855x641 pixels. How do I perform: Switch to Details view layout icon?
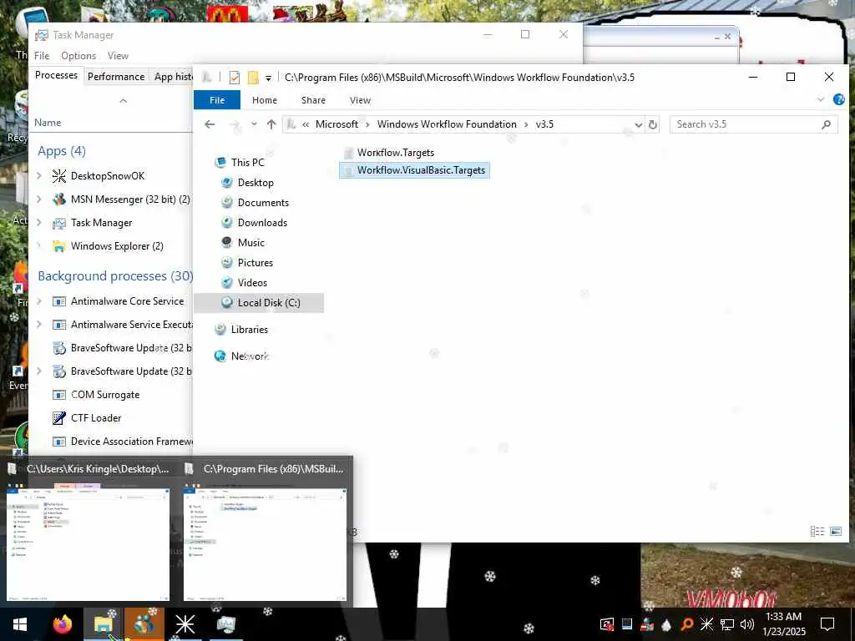point(817,530)
